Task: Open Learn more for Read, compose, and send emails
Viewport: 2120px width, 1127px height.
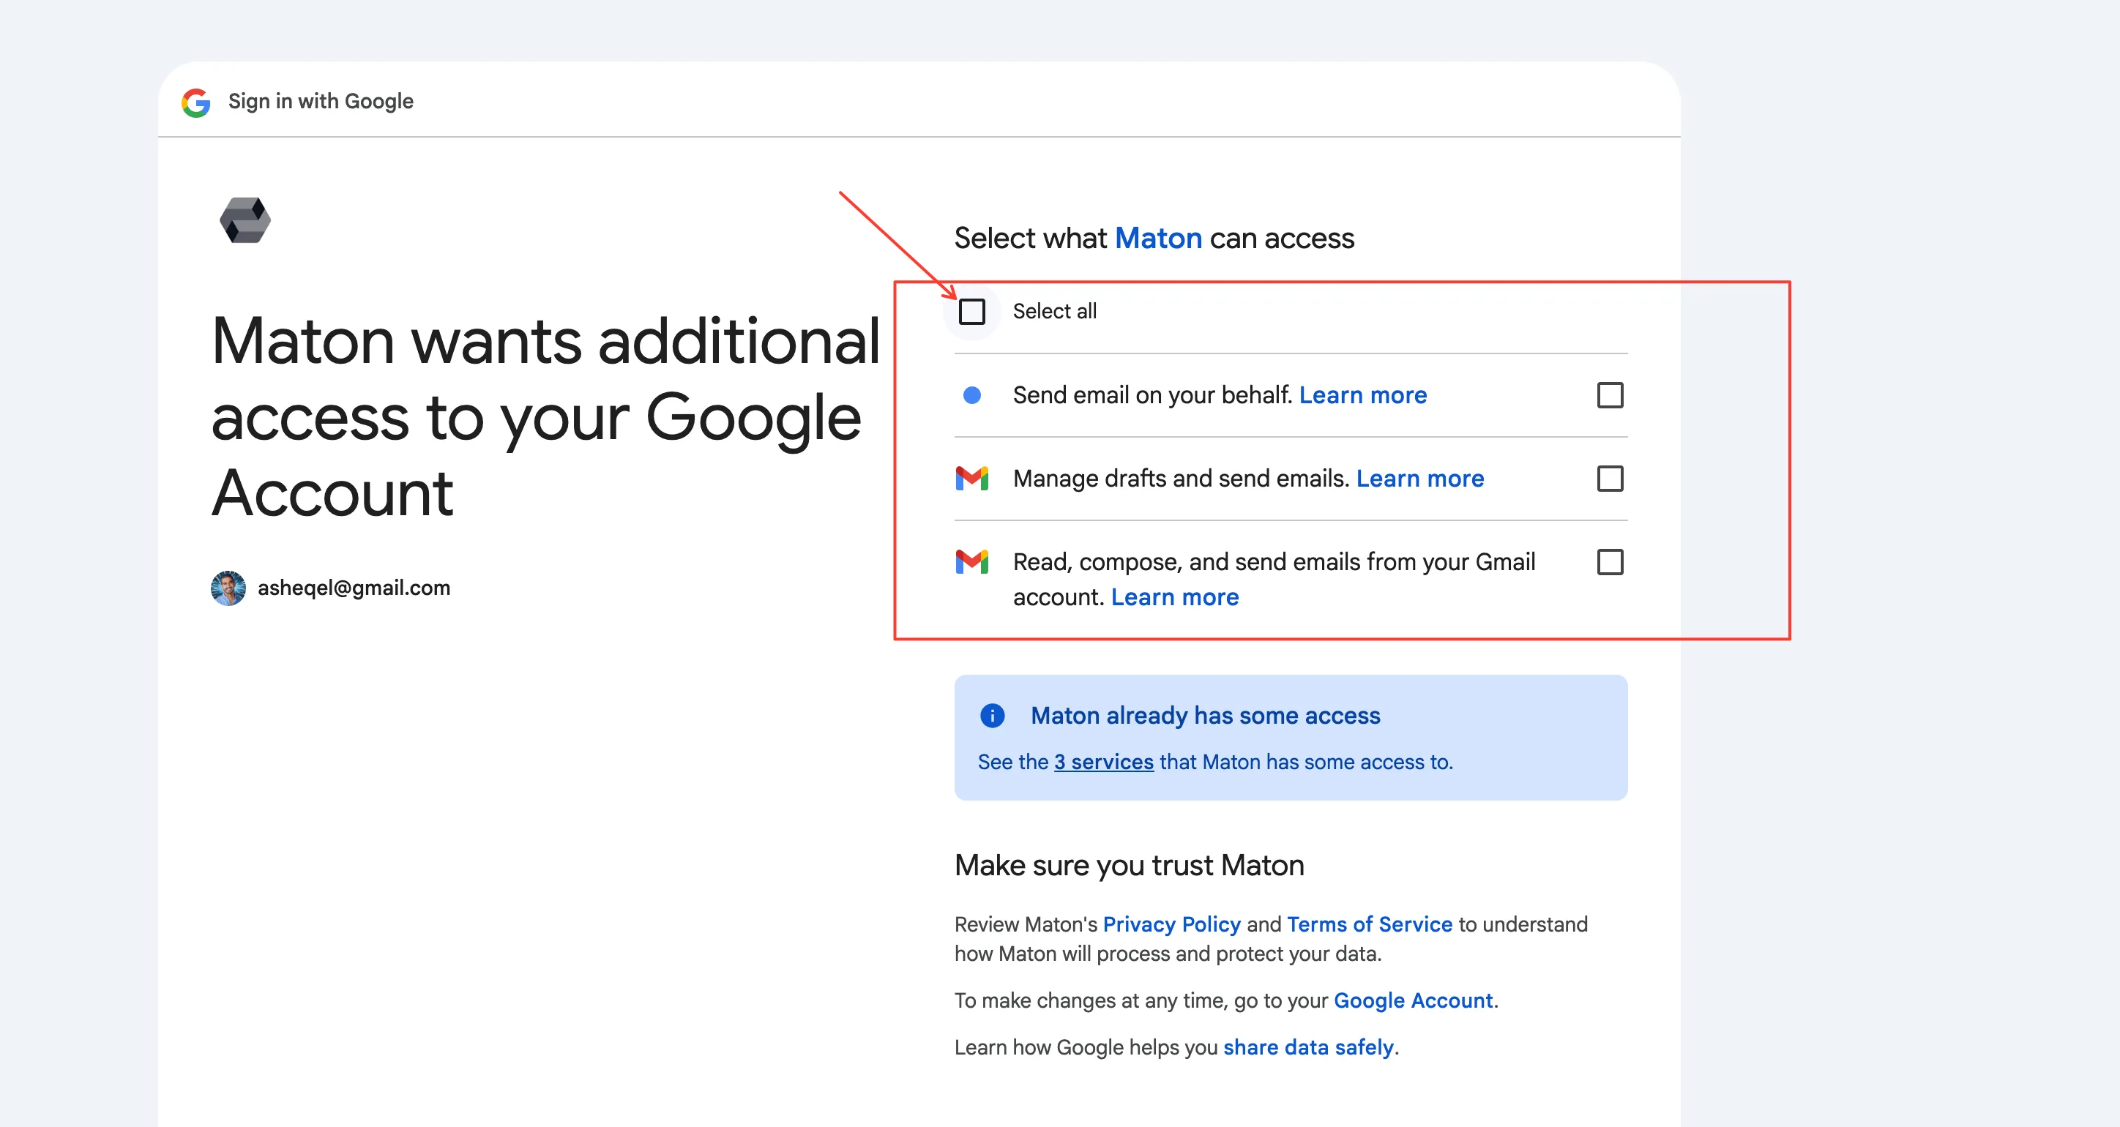Action: (1174, 597)
